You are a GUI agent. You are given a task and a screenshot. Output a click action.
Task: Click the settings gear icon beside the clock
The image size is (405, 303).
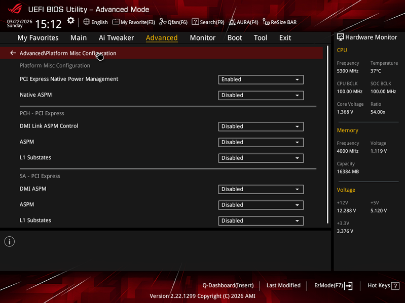[71, 21]
